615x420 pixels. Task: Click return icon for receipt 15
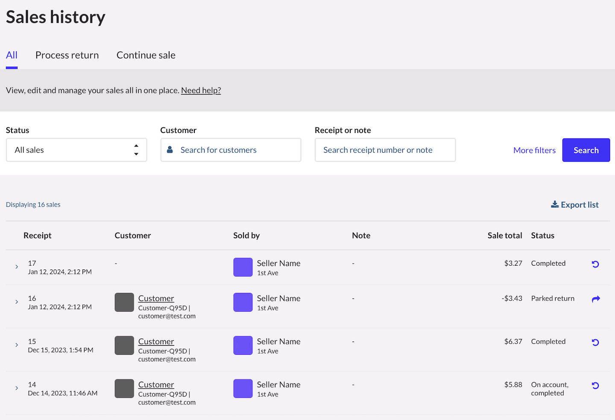[x=595, y=342]
